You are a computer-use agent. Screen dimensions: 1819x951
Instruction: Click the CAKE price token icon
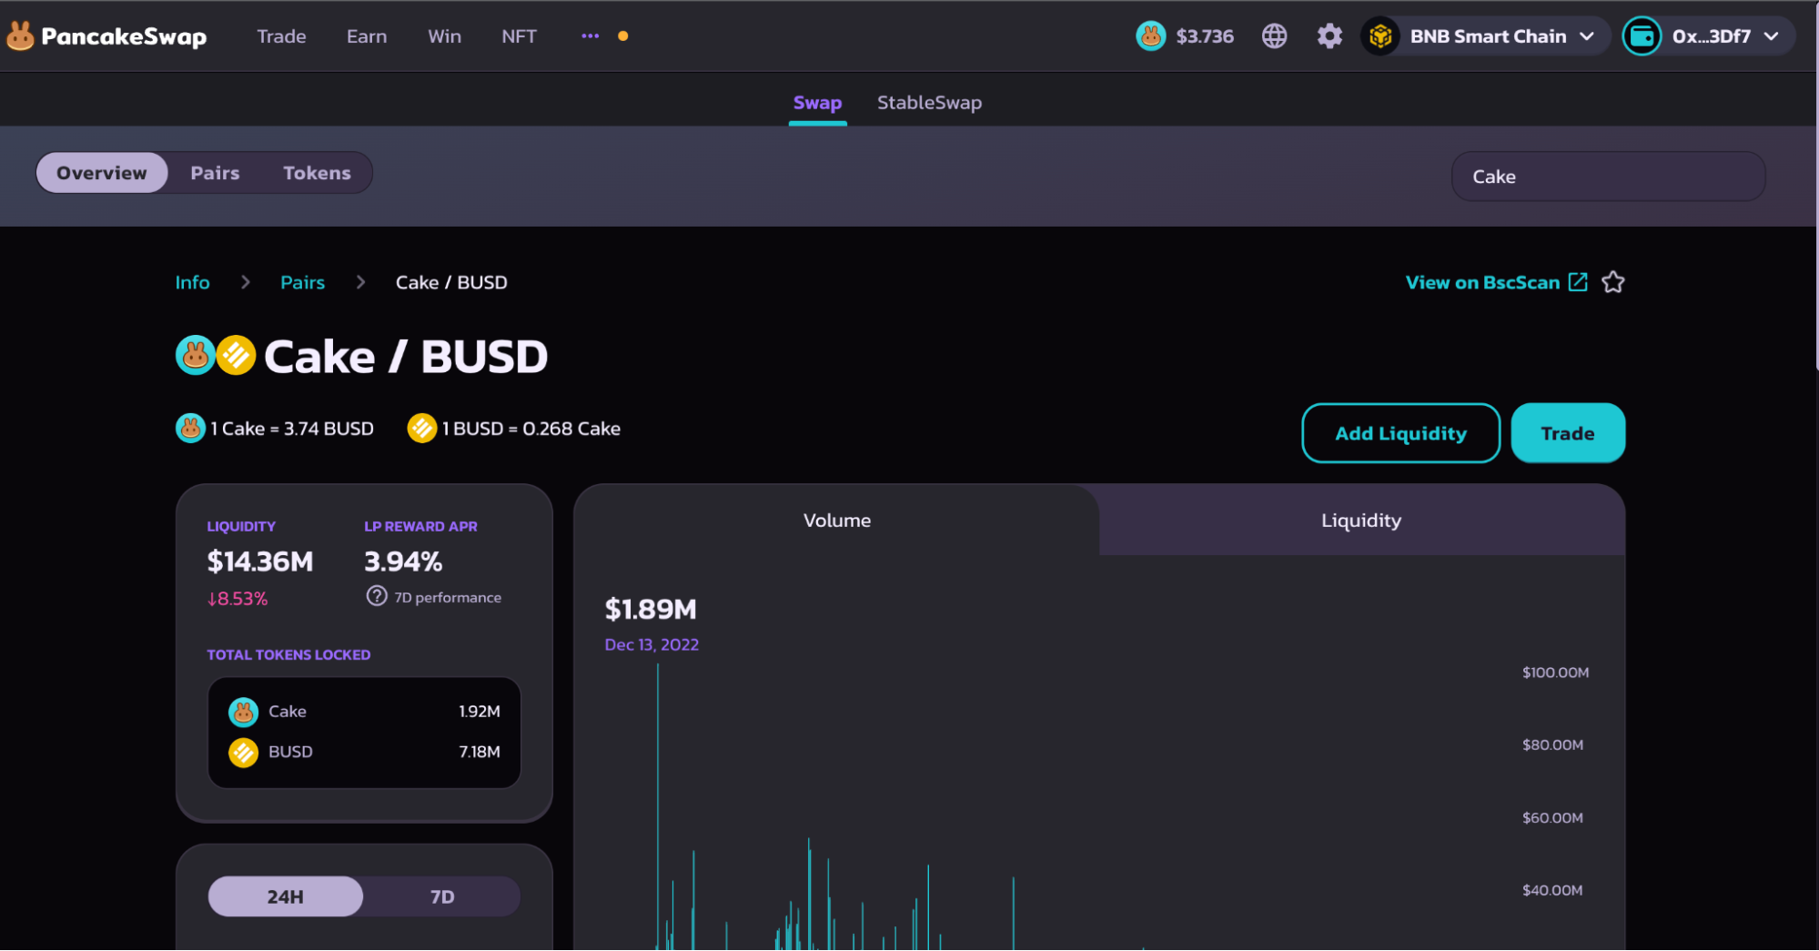coord(1151,36)
